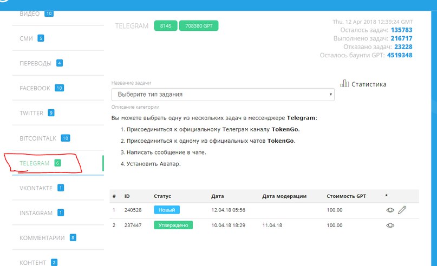Open the СМИ category
The width and height of the screenshot is (437, 266).
pos(26,38)
